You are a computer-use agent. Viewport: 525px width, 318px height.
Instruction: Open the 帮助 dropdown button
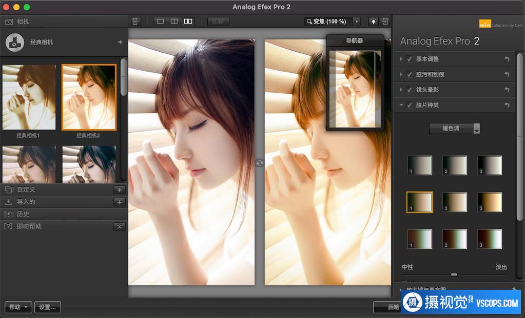(x=18, y=307)
